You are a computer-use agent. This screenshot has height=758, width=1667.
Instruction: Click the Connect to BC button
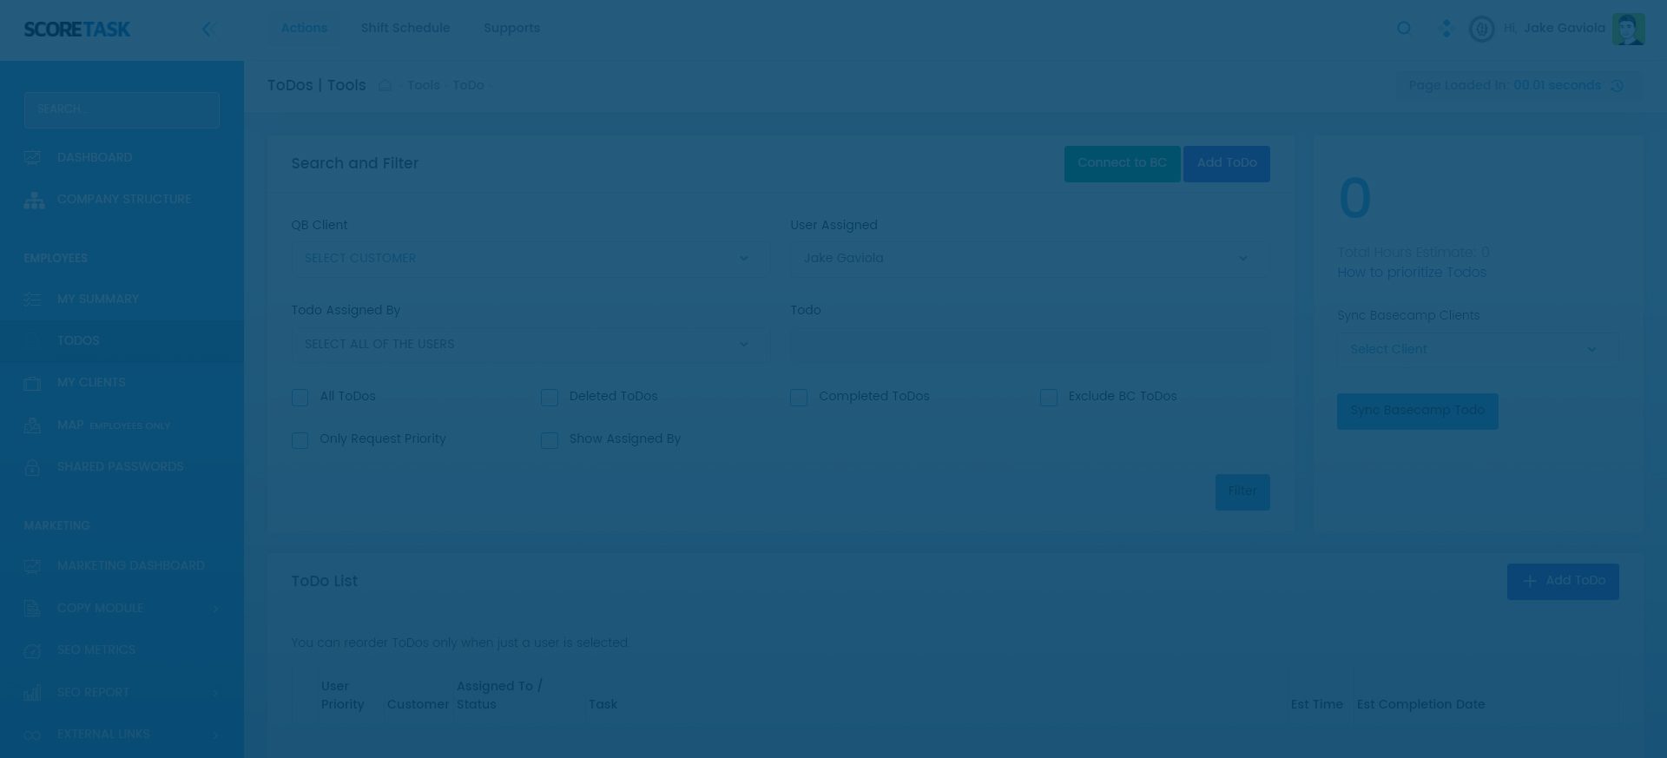1122,163
